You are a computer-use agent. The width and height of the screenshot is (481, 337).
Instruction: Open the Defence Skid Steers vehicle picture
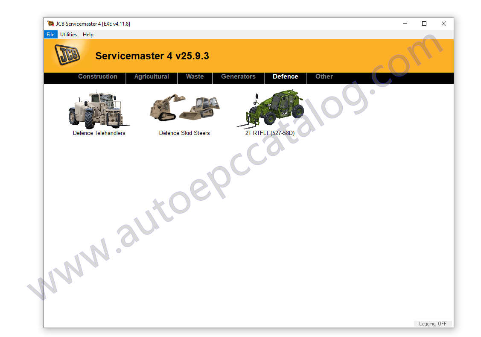[184, 108]
